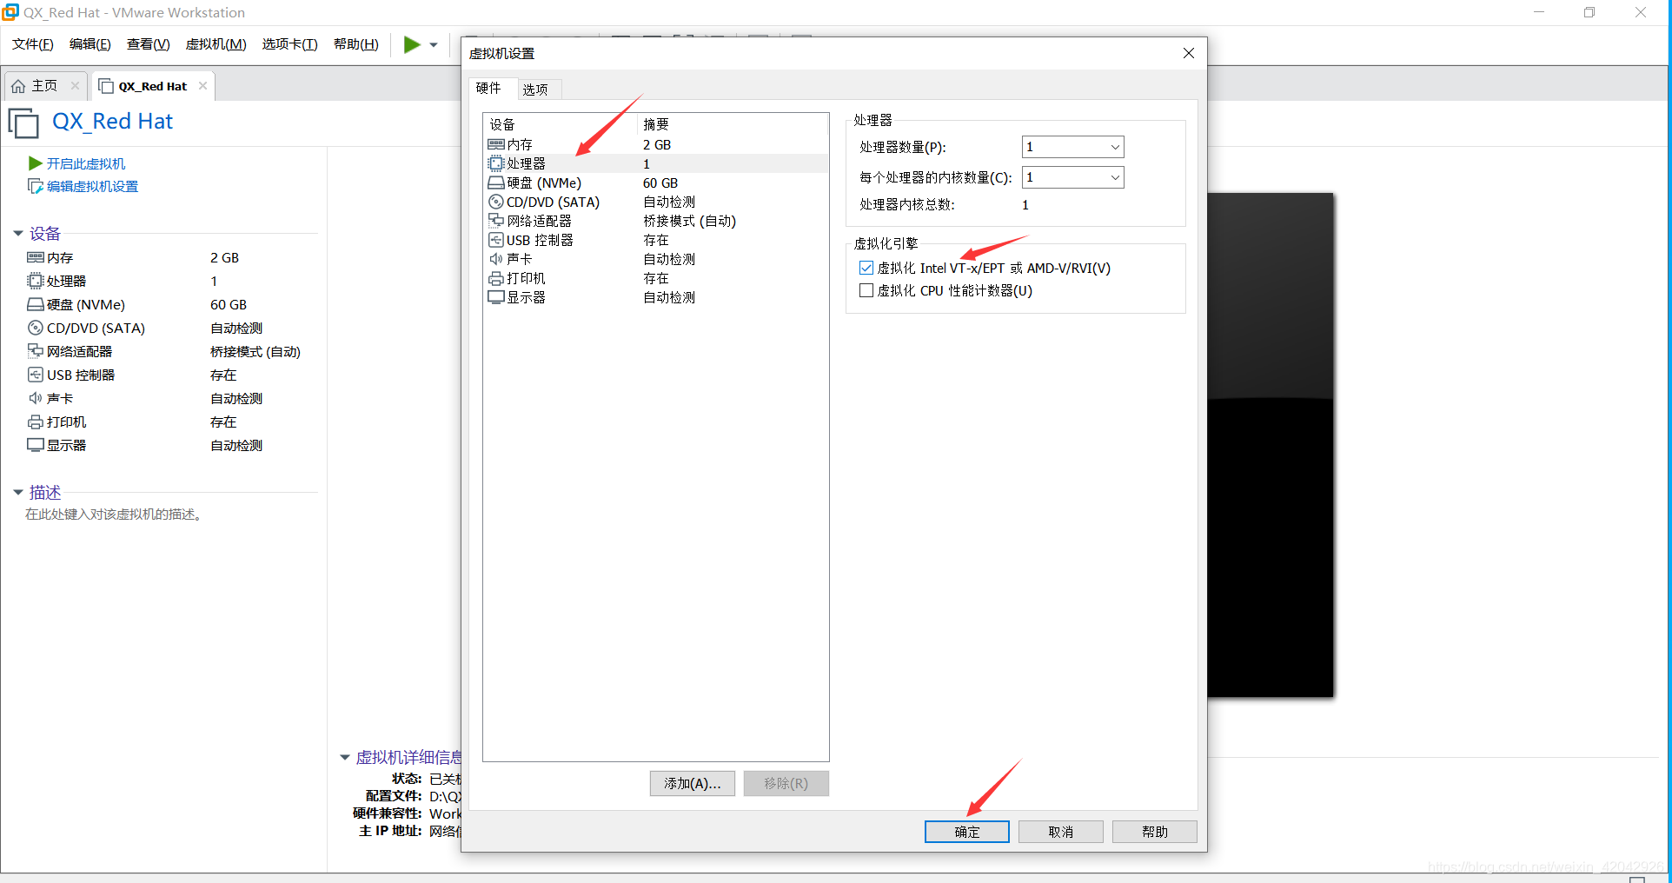
Task: Click the 内存 icon in main window device list
Action: click(36, 257)
